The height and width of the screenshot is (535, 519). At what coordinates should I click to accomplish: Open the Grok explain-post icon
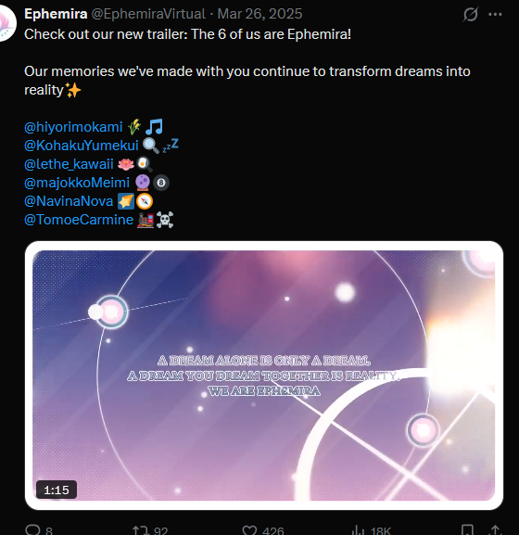tap(471, 14)
